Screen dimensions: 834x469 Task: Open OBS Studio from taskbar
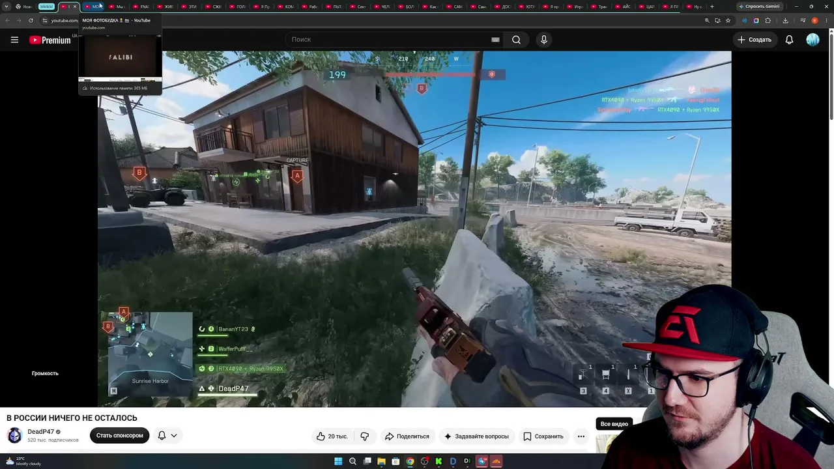(424, 461)
